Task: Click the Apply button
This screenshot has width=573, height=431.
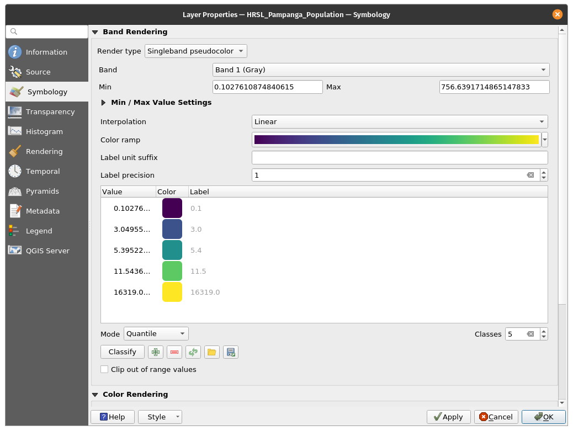Action: (448, 417)
